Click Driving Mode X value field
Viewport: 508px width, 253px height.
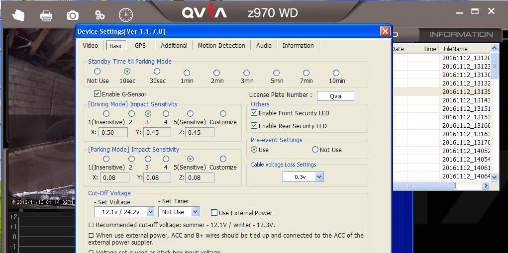[113, 132]
